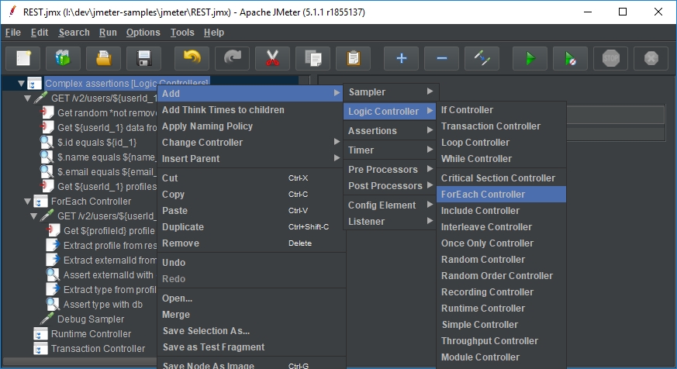Viewport: 677px width, 369px height.
Task: Select Add Think Times to children
Action: (251, 109)
